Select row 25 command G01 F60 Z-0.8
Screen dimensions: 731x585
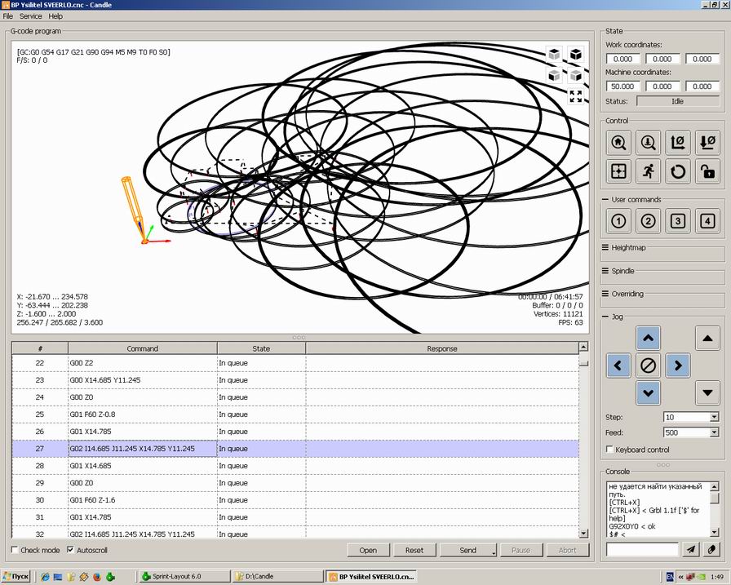coord(295,414)
